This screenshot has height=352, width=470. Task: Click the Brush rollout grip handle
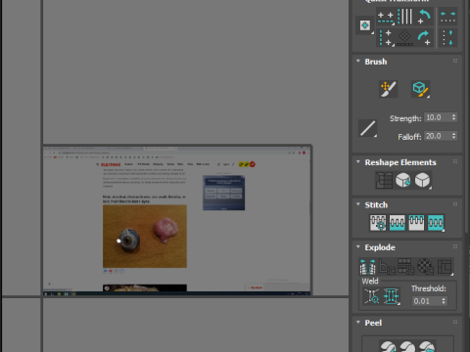click(x=455, y=61)
